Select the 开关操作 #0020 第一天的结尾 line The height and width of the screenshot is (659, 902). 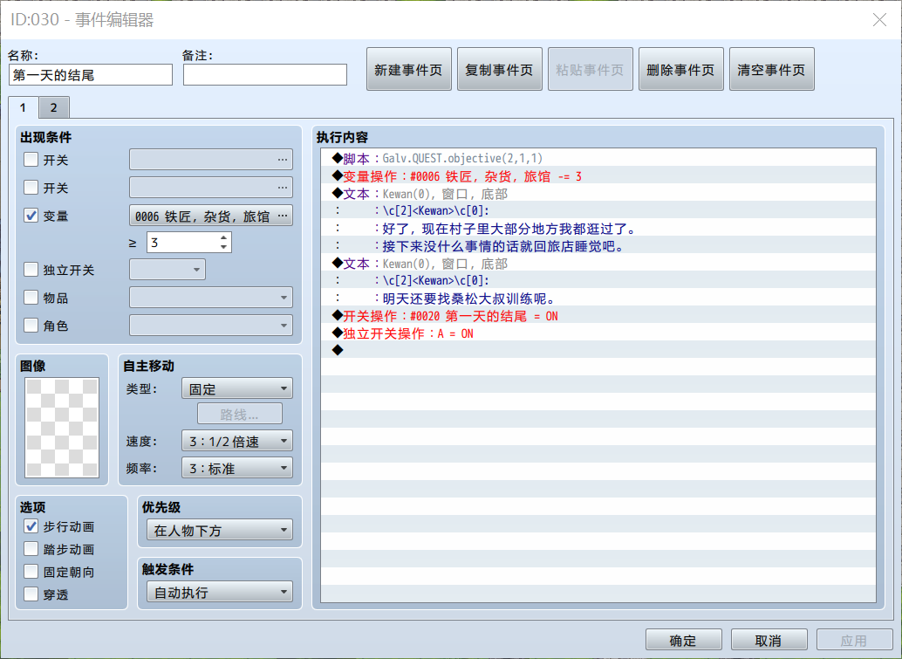tap(598, 316)
